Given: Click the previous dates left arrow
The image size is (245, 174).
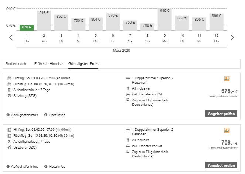Looking at the screenshot, I should [x=11, y=38].
